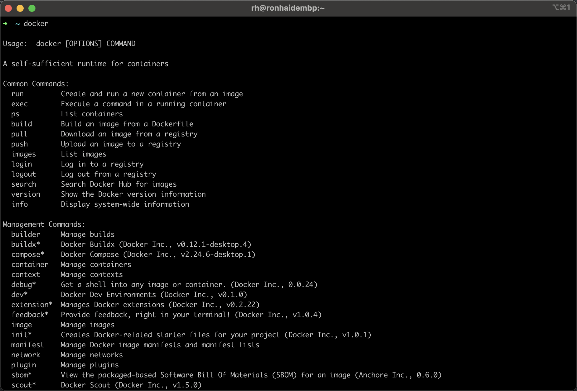The height and width of the screenshot is (391, 577).
Task: Click the window title rh@ronhaidembp:~
Action: 288,8
